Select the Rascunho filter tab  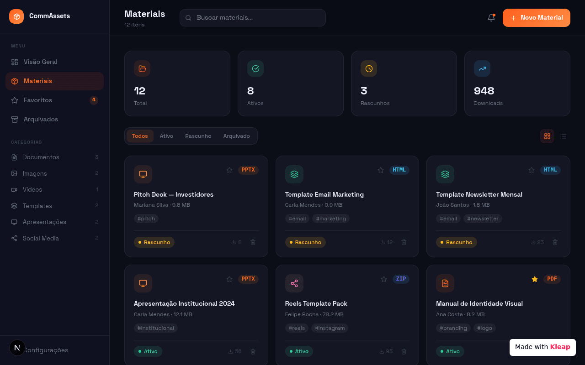pyautogui.click(x=198, y=136)
